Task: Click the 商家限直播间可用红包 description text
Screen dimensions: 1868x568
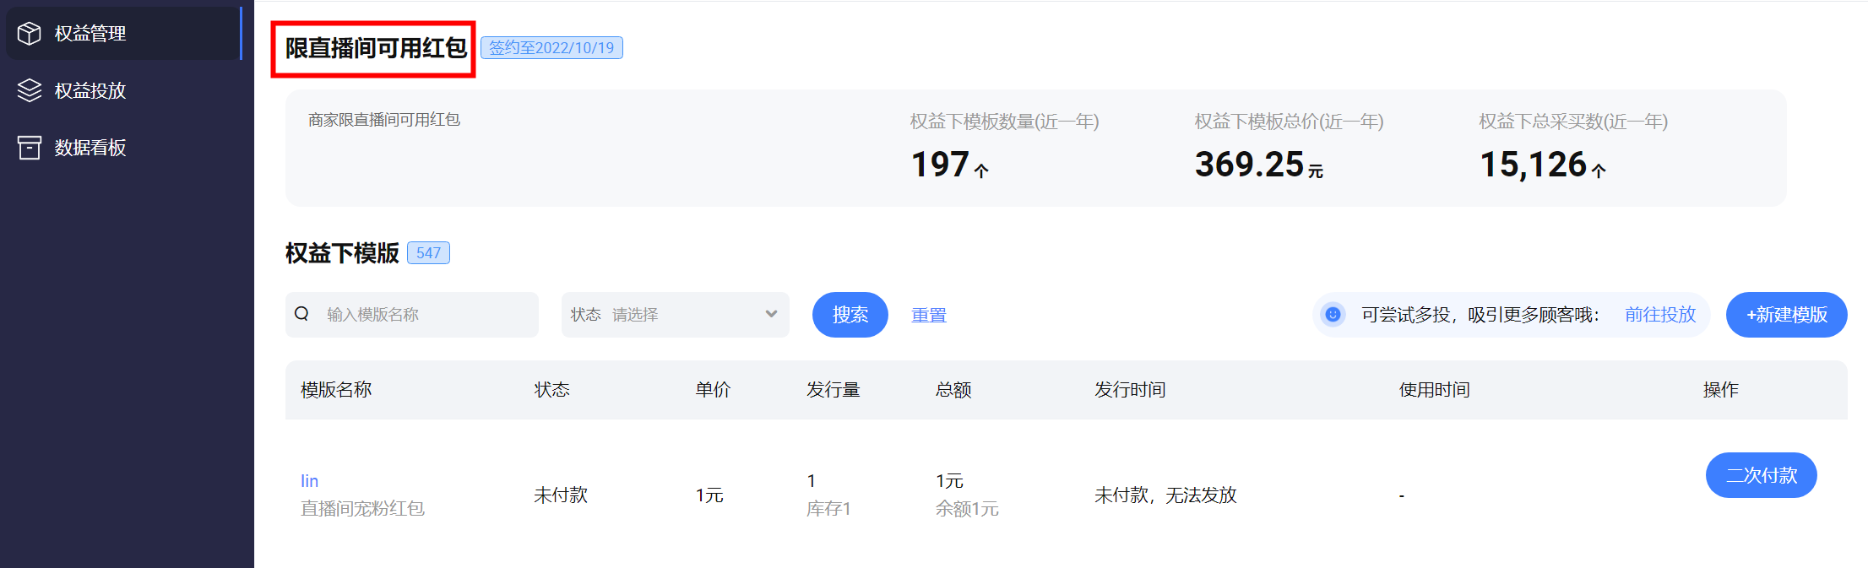Action: 384,120
